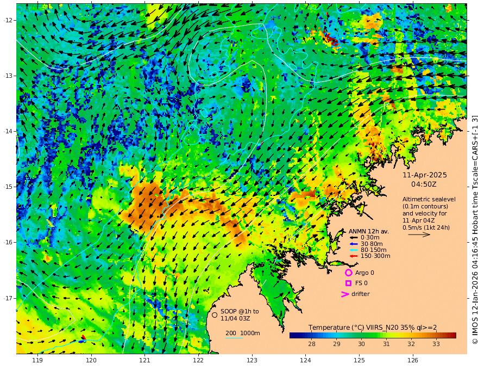Click the color bar tick label 28
Image resolution: width=478 pixels, height=370 pixels.
(x=312, y=344)
